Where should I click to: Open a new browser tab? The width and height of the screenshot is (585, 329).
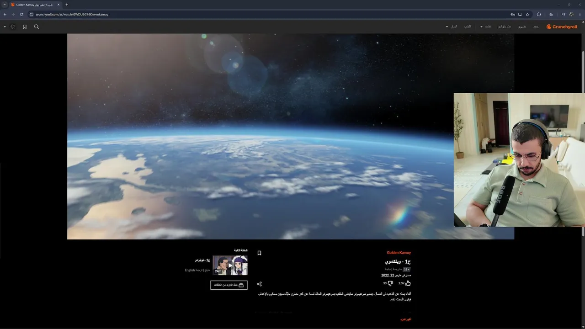tap(67, 5)
